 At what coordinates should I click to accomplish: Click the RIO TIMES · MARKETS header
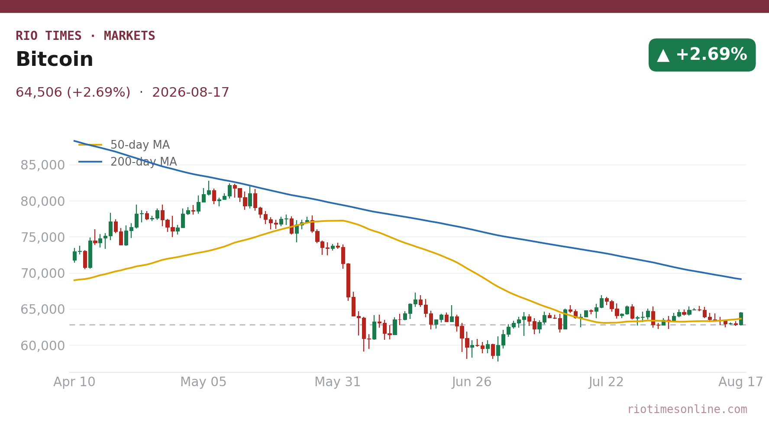pyautogui.click(x=85, y=36)
